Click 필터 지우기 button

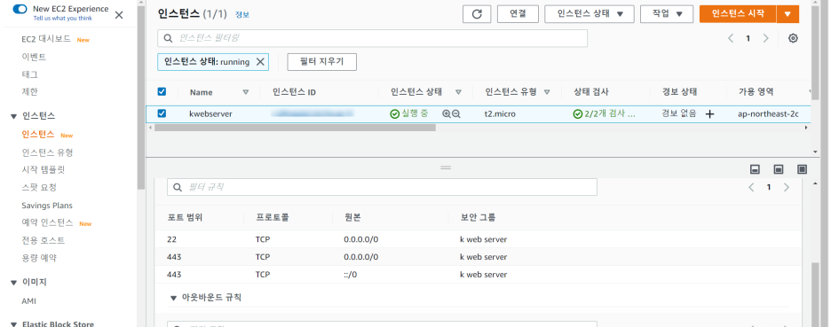321,61
